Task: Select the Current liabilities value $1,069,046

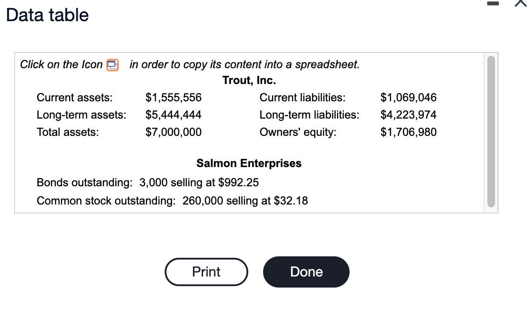Action: pos(408,97)
